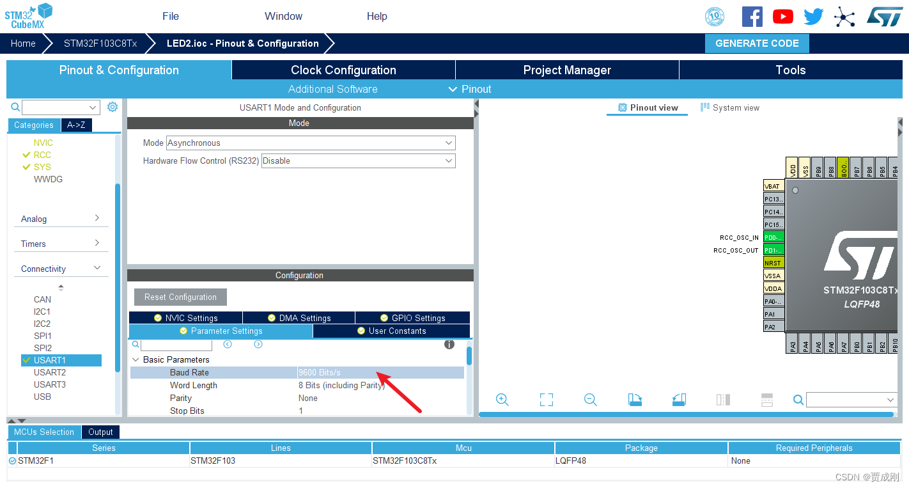Go to next parameter search result
This screenshot has height=488, width=909.
(258, 344)
